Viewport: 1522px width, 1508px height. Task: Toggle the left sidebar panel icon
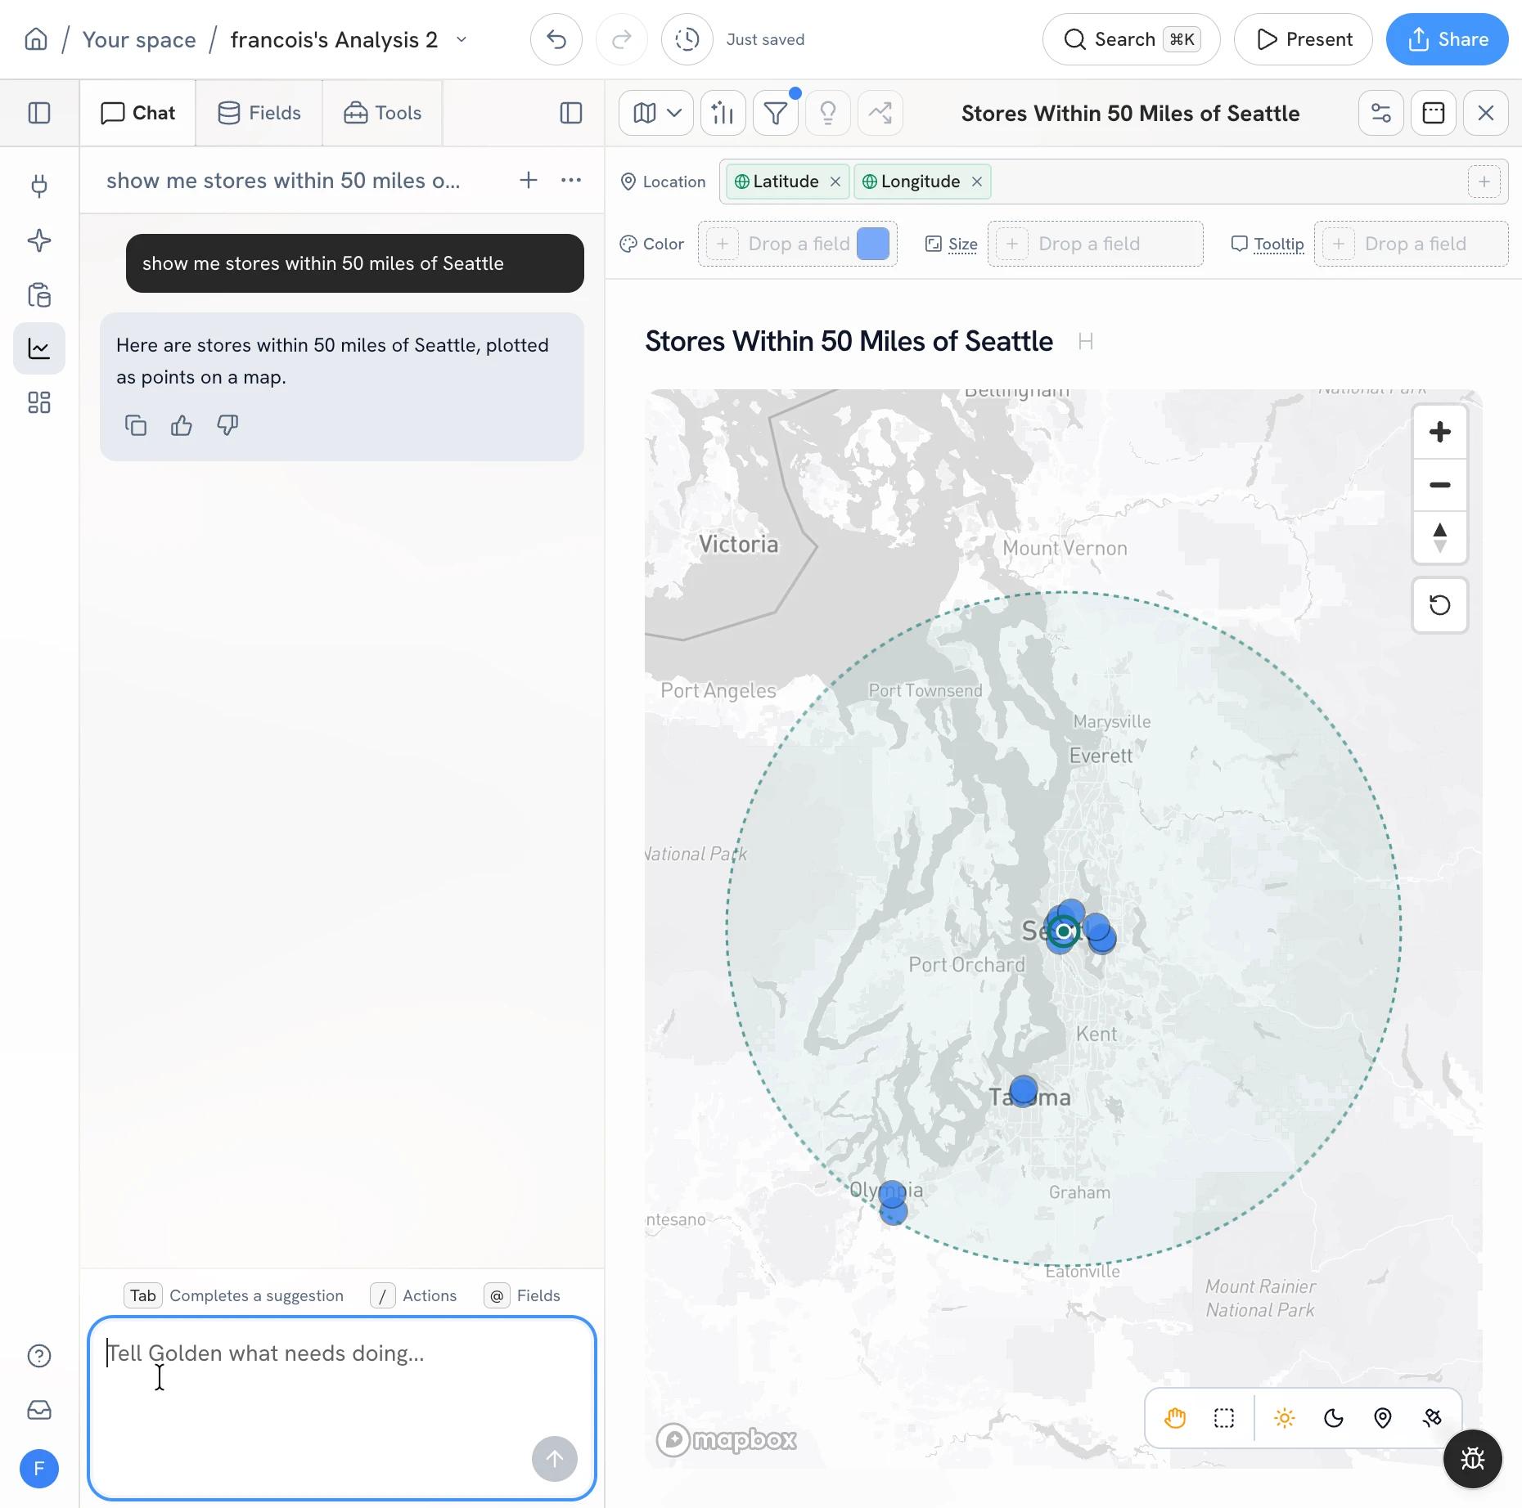click(x=39, y=113)
